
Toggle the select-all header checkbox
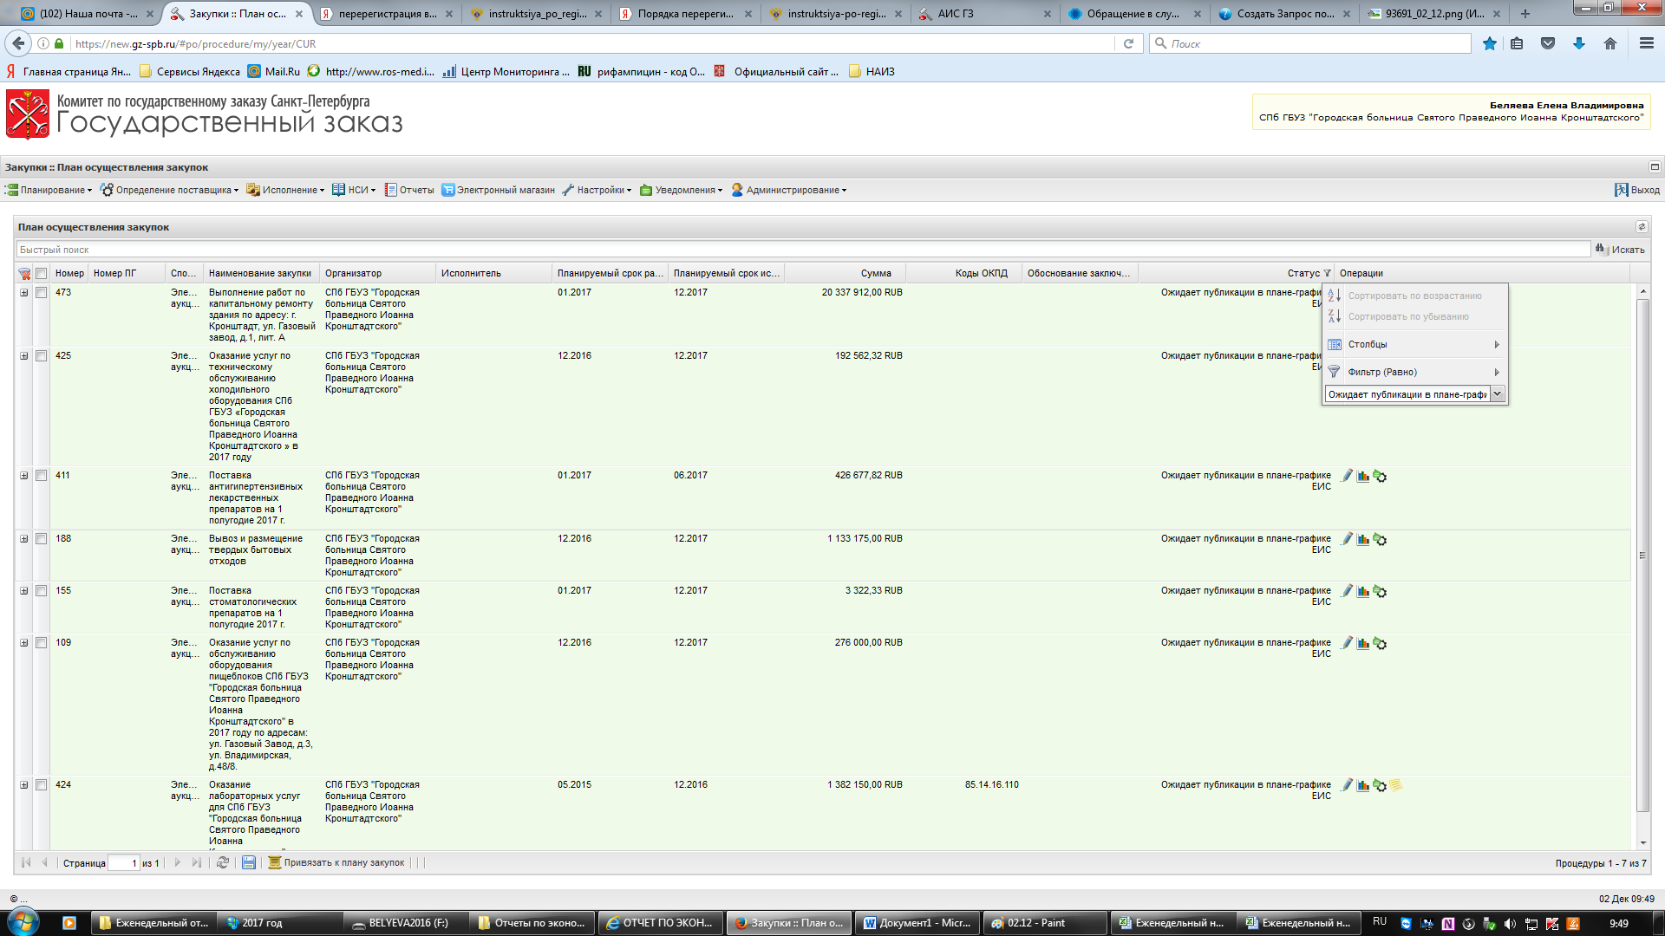pyautogui.click(x=41, y=274)
